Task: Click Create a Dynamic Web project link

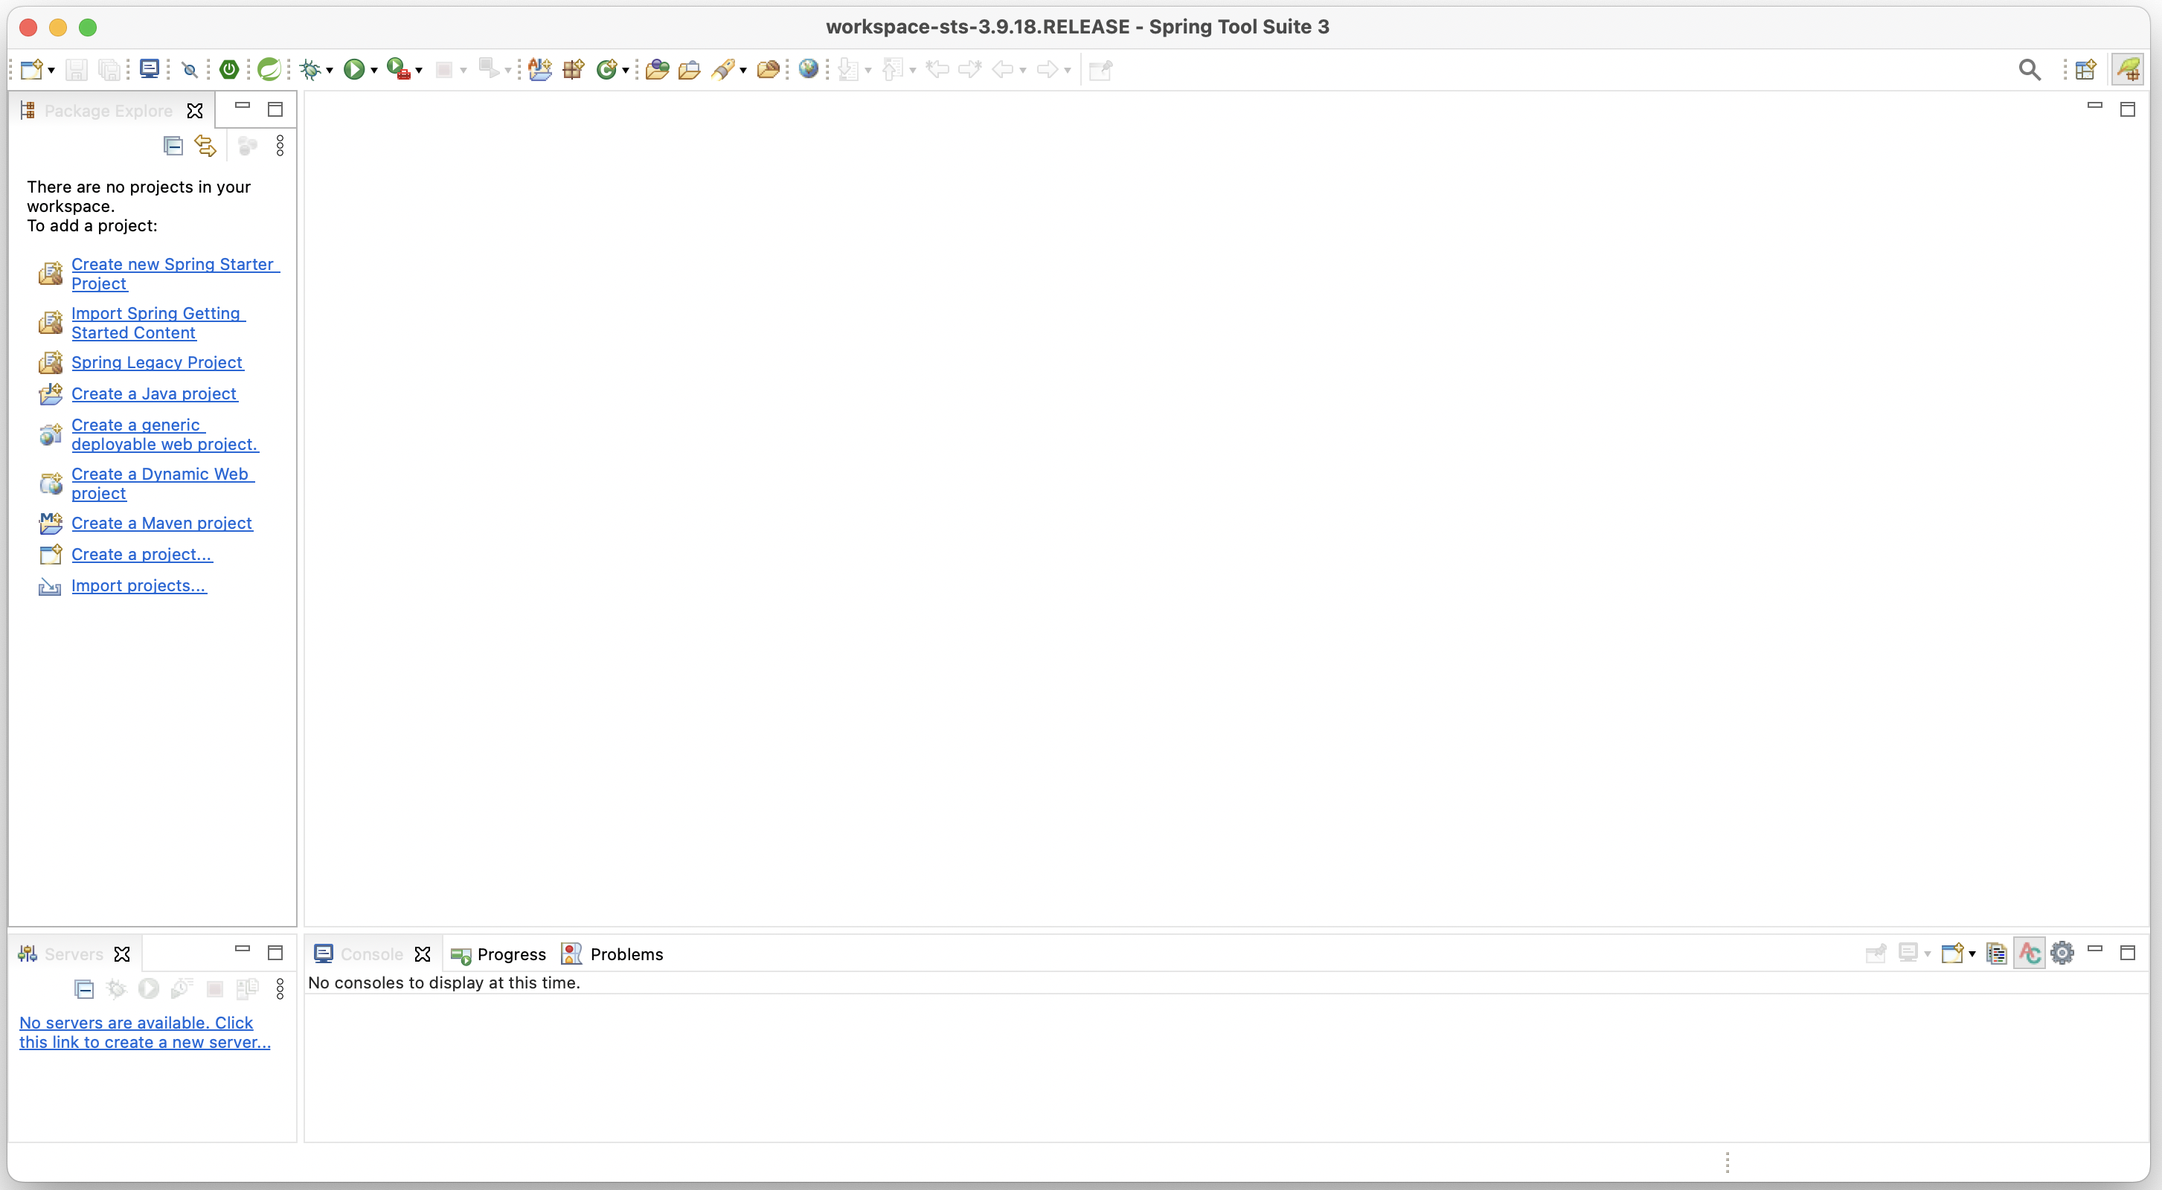Action: (x=162, y=483)
